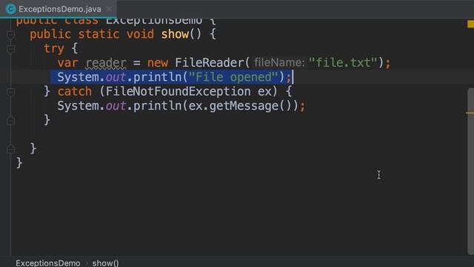Image resolution: width=474 pixels, height=267 pixels.
Task: Click the 'new' keyword
Action: (x=158, y=63)
